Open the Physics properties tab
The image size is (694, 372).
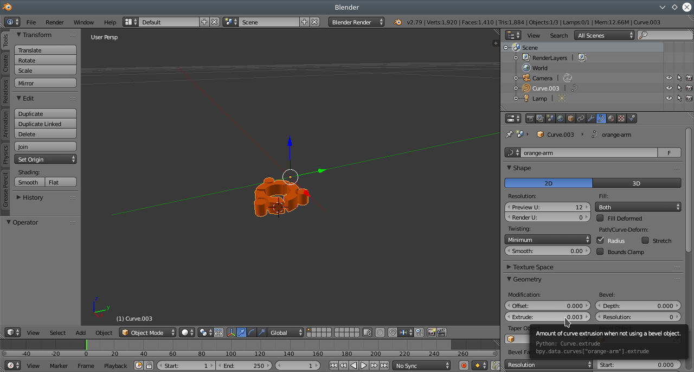click(x=631, y=118)
